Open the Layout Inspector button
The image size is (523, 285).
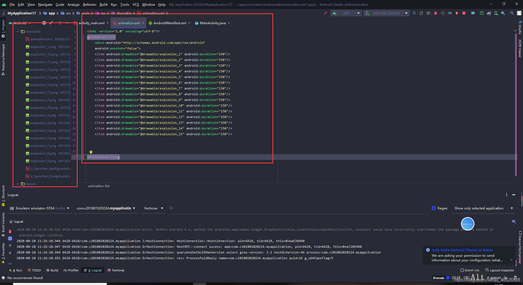tap(500, 270)
